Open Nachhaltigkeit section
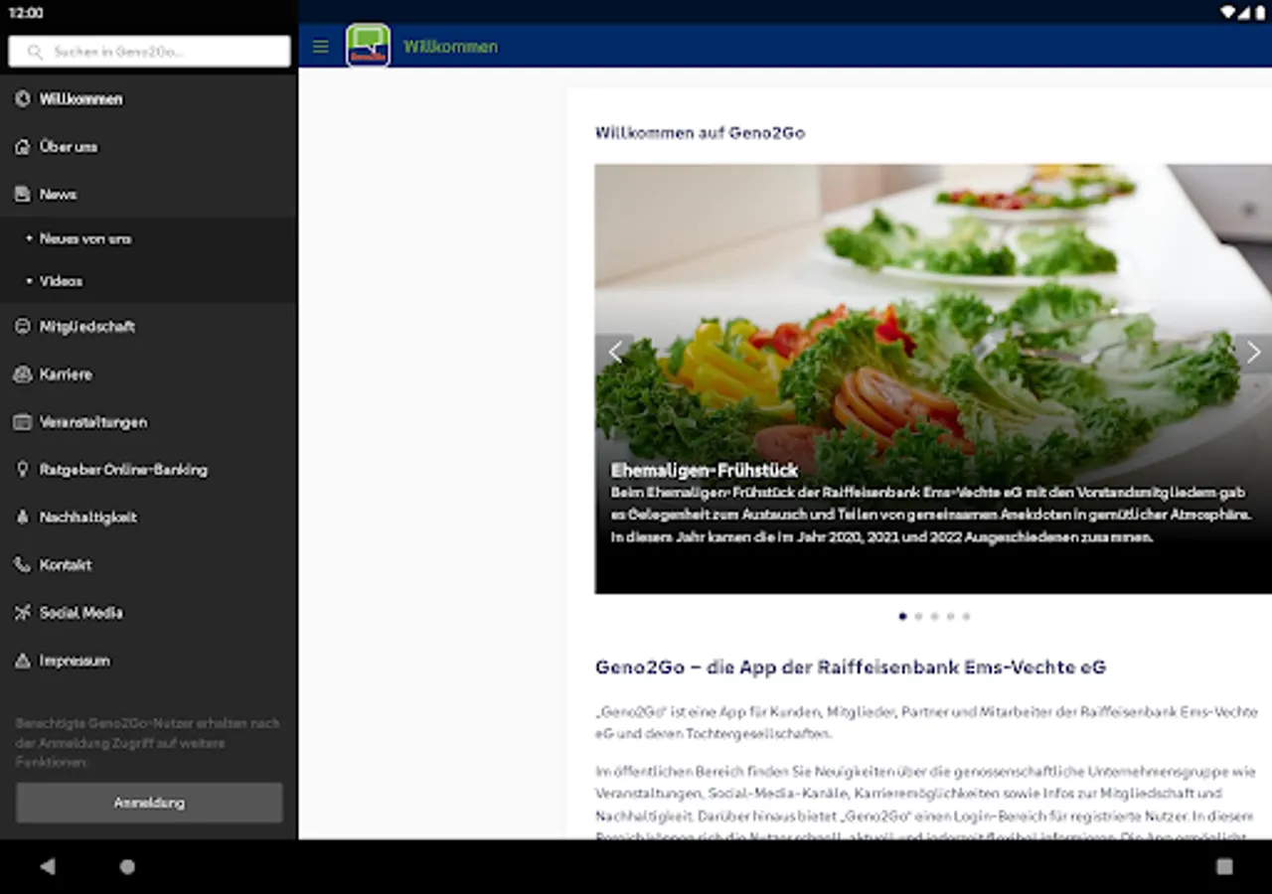The image size is (1272, 894). point(149,517)
